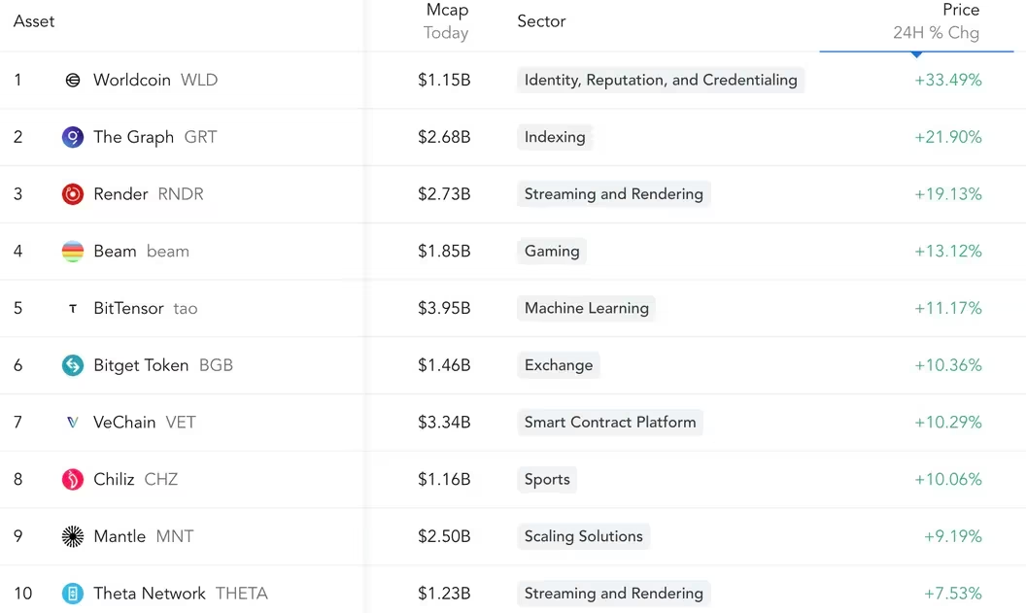The image size is (1026, 613).
Task: Click the Worldcoin logo icon
Action: (73, 81)
